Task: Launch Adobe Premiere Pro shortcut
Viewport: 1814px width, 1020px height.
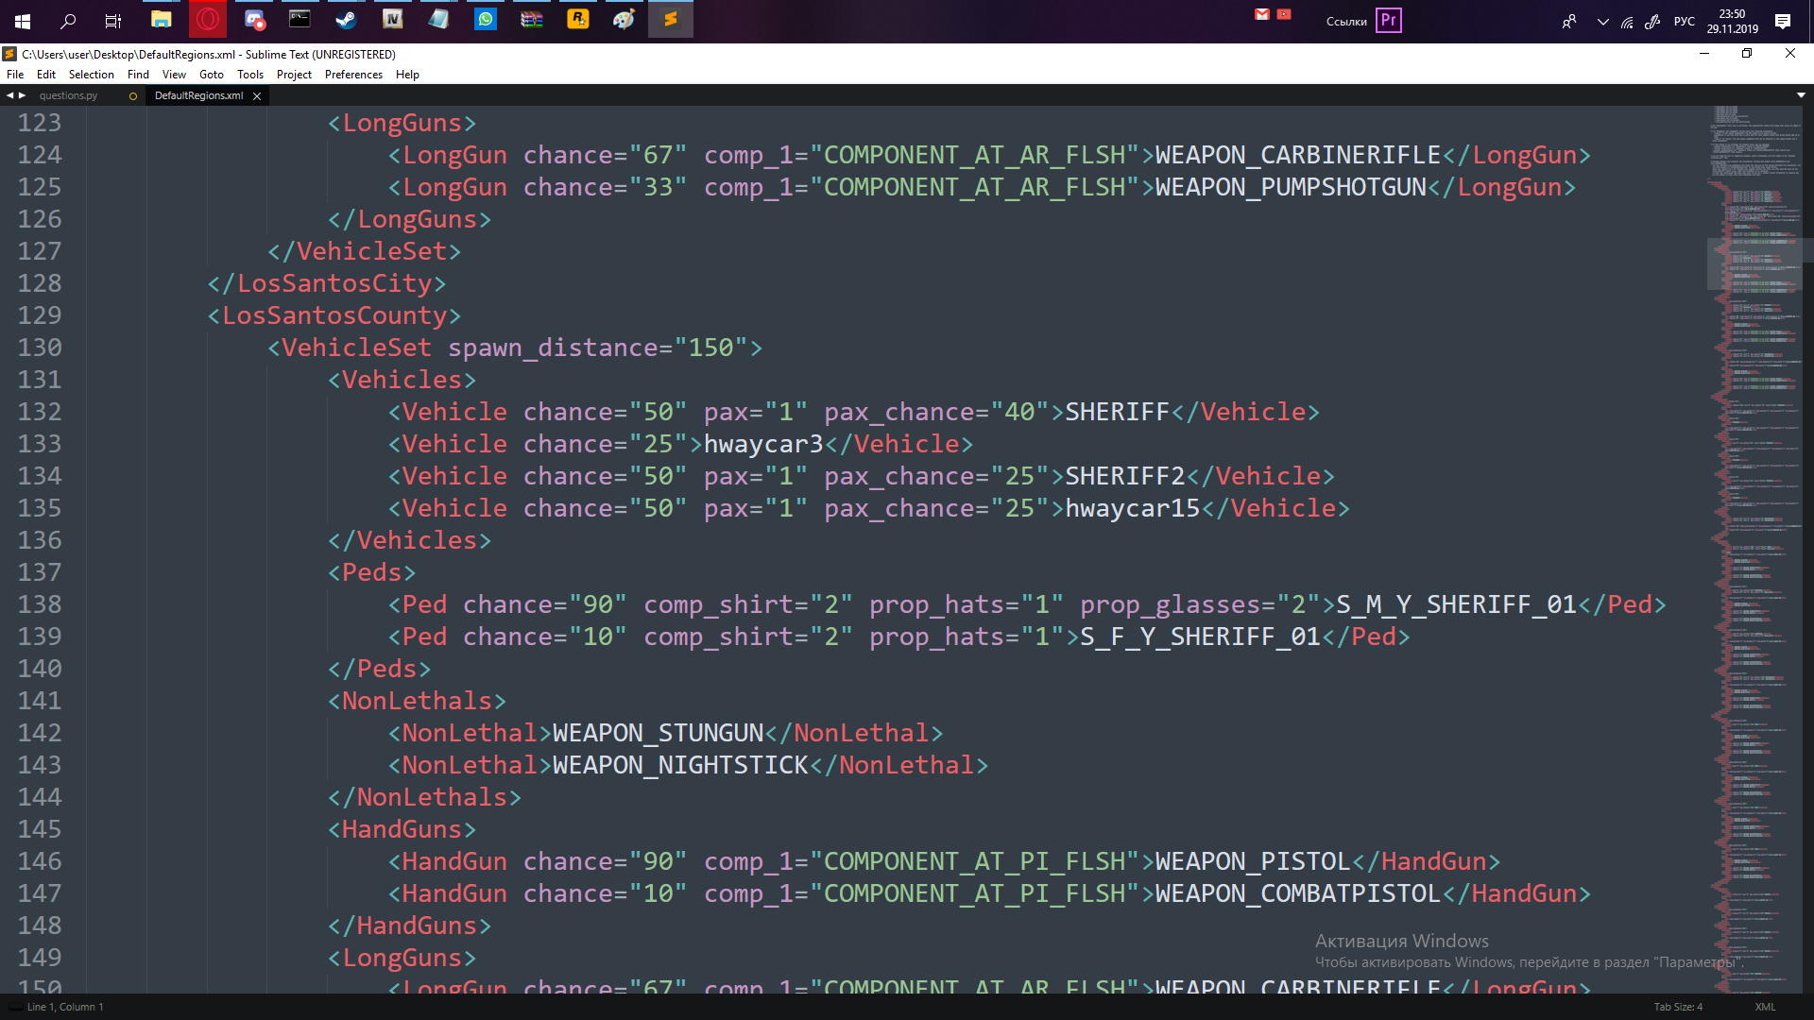Action: click(x=1388, y=21)
